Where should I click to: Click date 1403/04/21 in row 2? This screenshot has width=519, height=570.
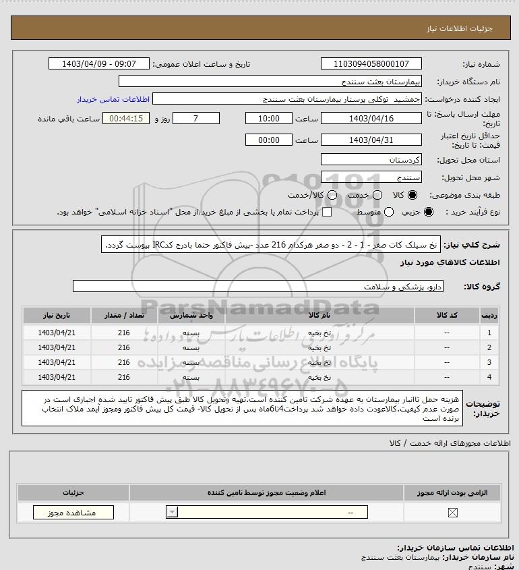57,347
